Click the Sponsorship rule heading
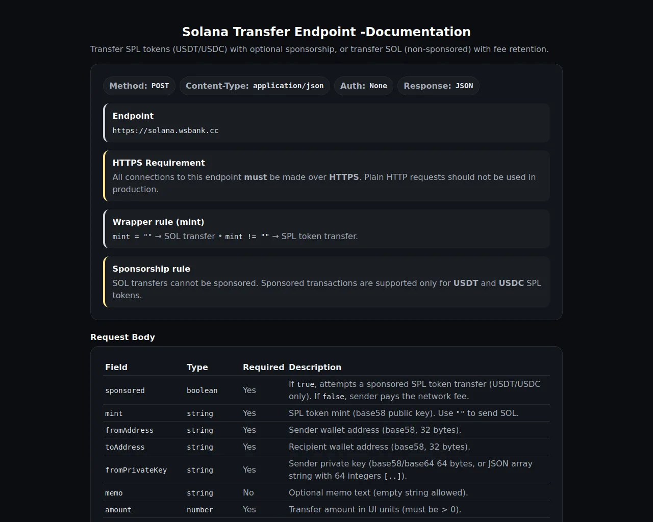The width and height of the screenshot is (653, 522). 151,269
